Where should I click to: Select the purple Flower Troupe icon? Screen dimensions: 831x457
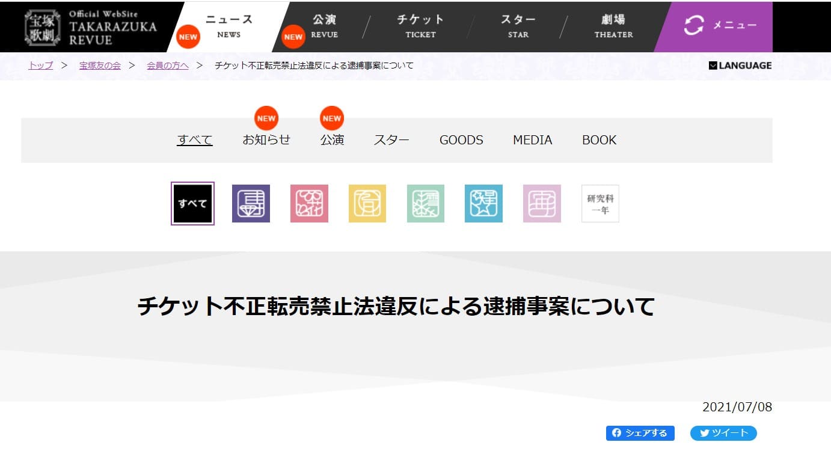tap(251, 203)
